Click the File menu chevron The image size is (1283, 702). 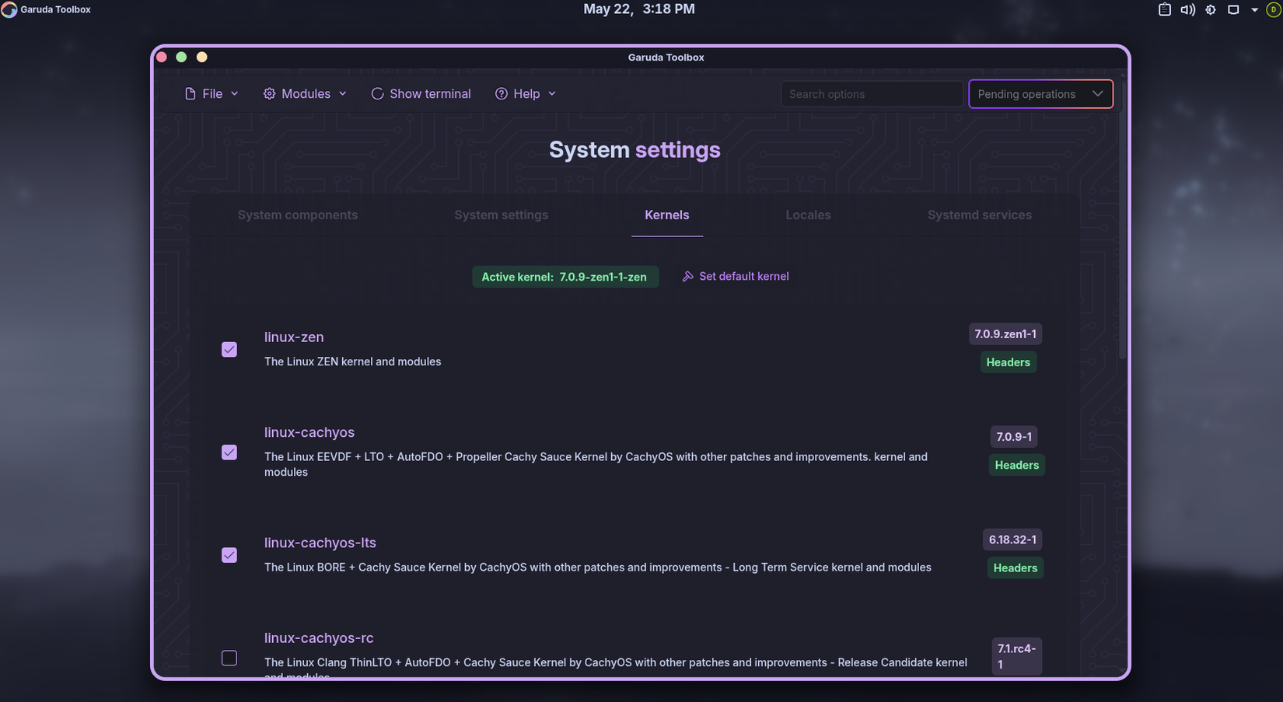(x=235, y=93)
